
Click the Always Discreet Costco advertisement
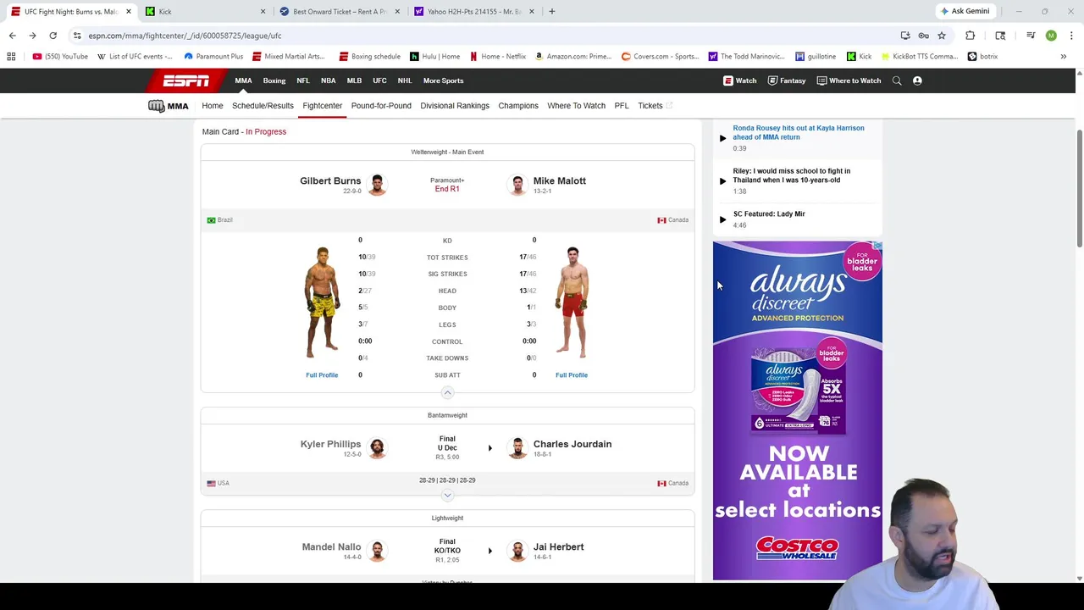pyautogui.click(x=797, y=411)
